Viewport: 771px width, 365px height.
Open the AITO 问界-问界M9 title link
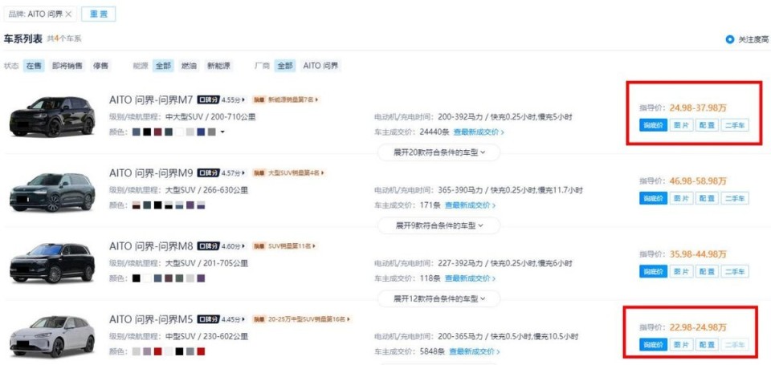pos(151,173)
